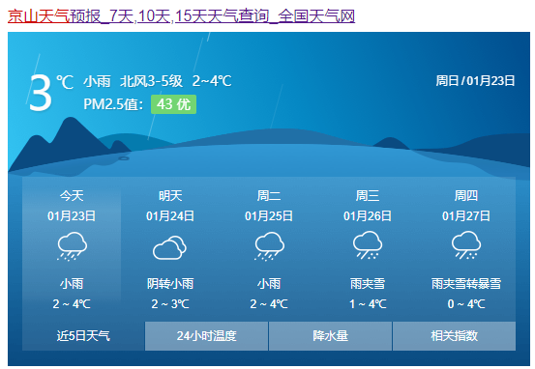This screenshot has height=369, width=535.
Task: Open the 京山天气预报 title link
Action: [x=181, y=16]
